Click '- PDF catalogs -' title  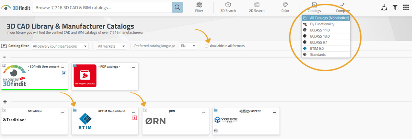point(110,66)
